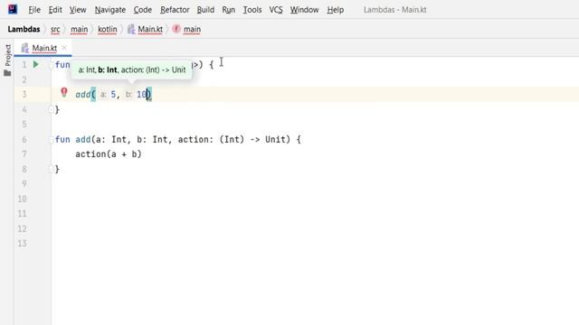Open the Edit menu
Screen dimensions: 579x325
pyautogui.click(x=55, y=10)
